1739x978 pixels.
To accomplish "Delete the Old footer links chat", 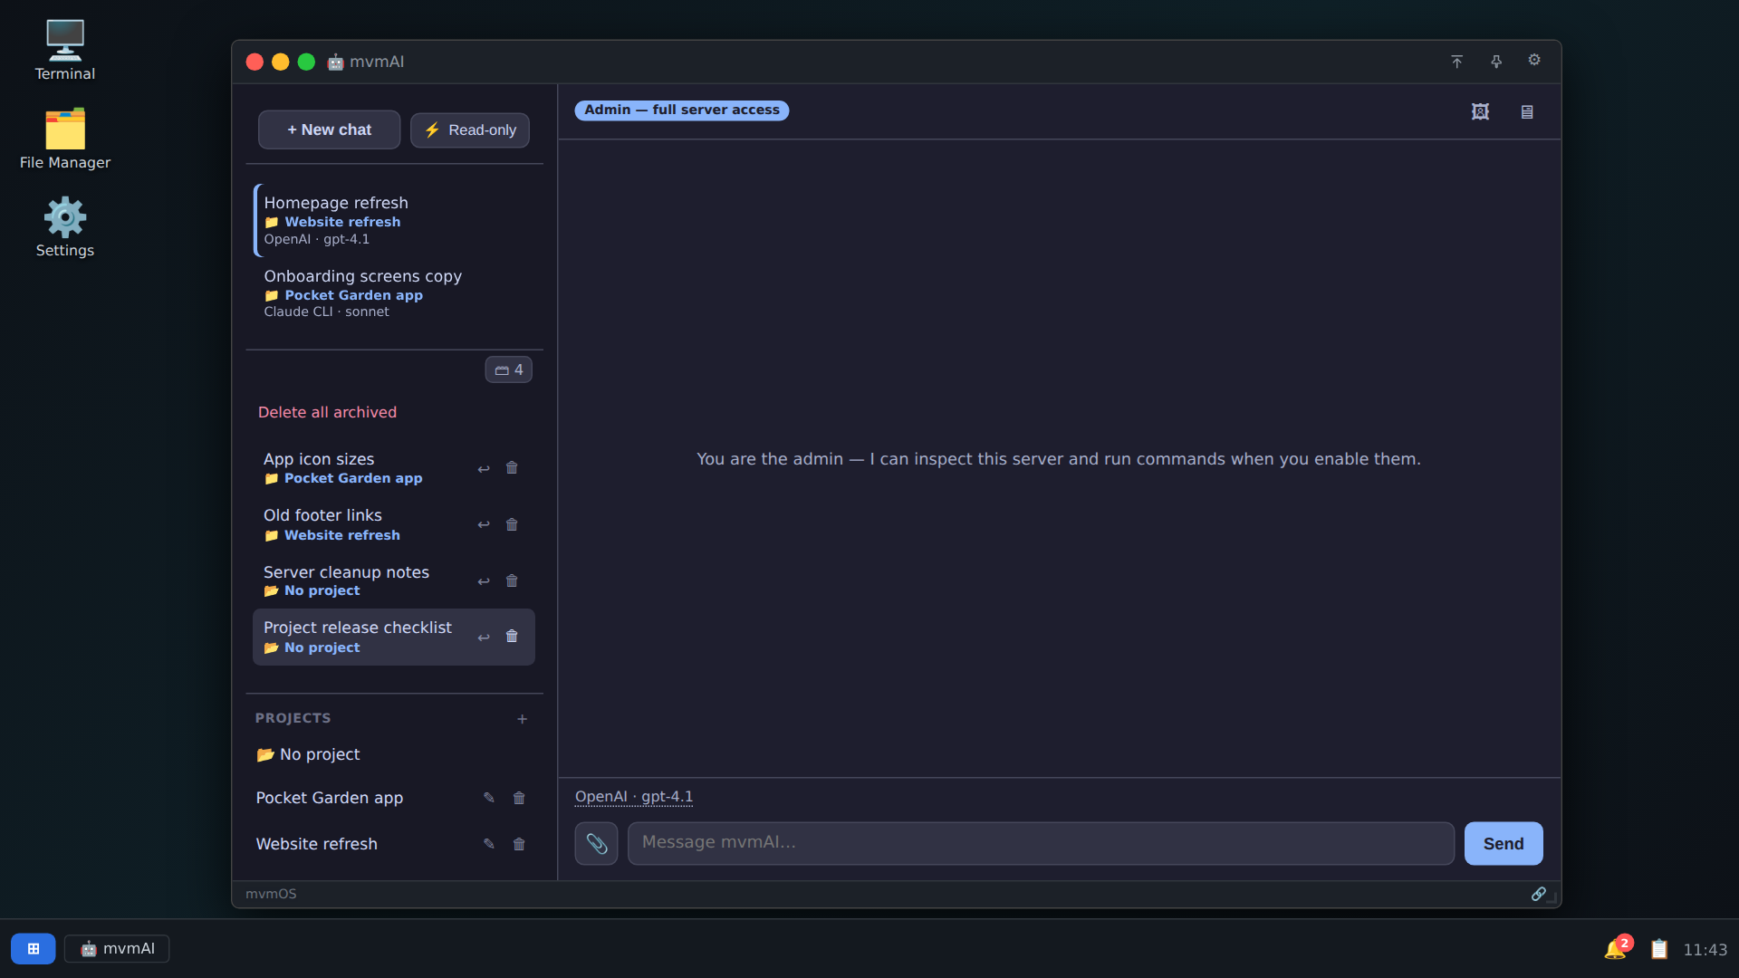I will (x=512, y=524).
